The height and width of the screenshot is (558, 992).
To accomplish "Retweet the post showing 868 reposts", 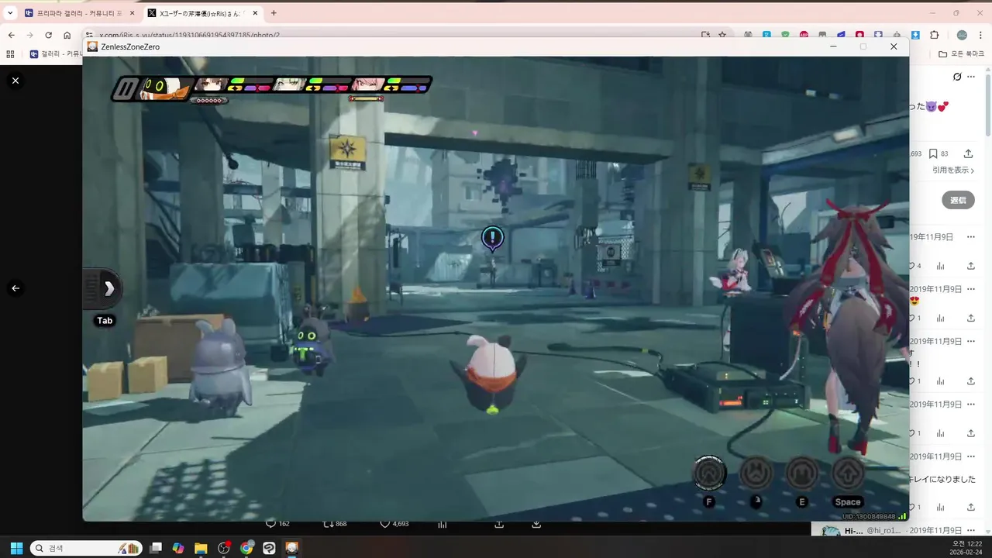I will coord(335,524).
